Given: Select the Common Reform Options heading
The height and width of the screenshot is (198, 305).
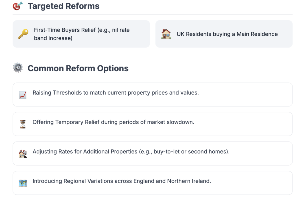Looking at the screenshot, I should click(x=78, y=68).
